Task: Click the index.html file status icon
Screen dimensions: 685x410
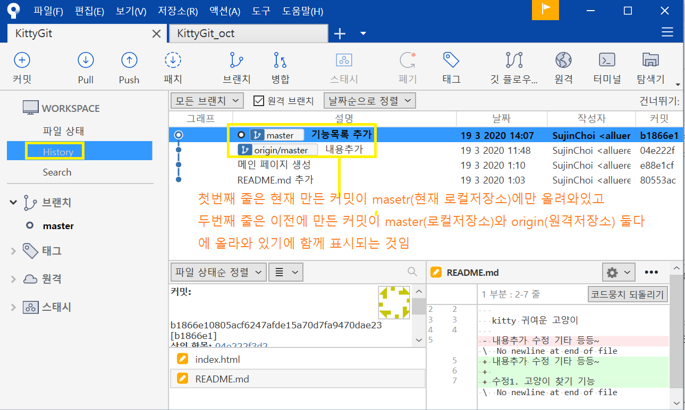Action: pyautogui.click(x=182, y=359)
